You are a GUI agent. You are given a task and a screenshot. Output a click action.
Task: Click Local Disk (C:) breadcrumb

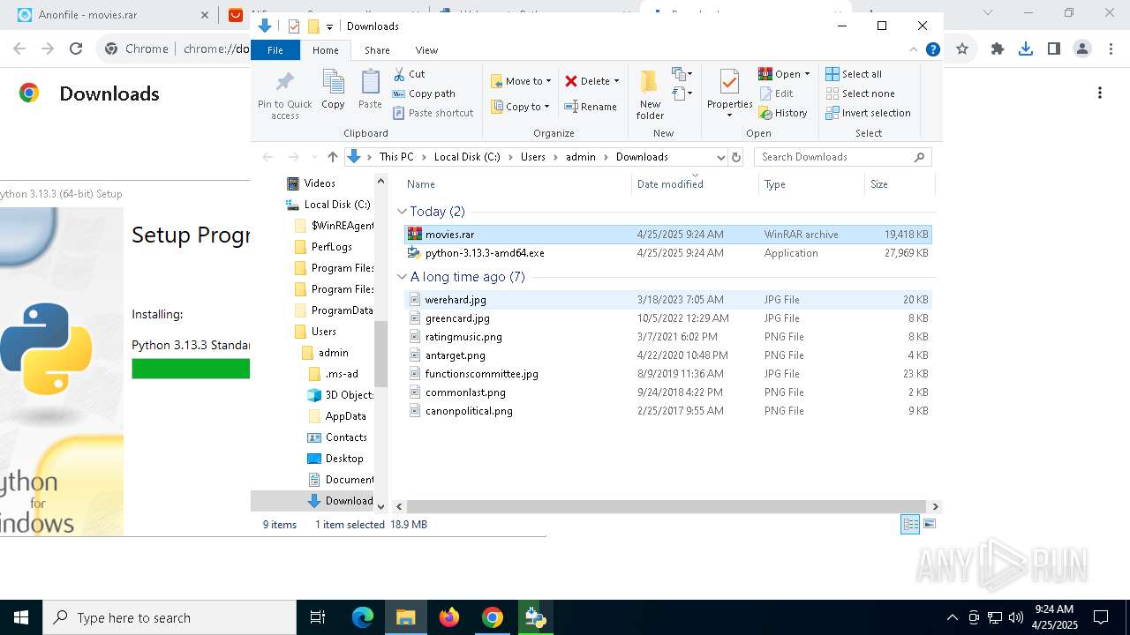tap(467, 157)
